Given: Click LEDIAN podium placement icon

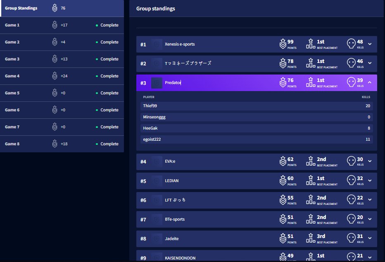Looking at the screenshot, I should coord(311,180).
